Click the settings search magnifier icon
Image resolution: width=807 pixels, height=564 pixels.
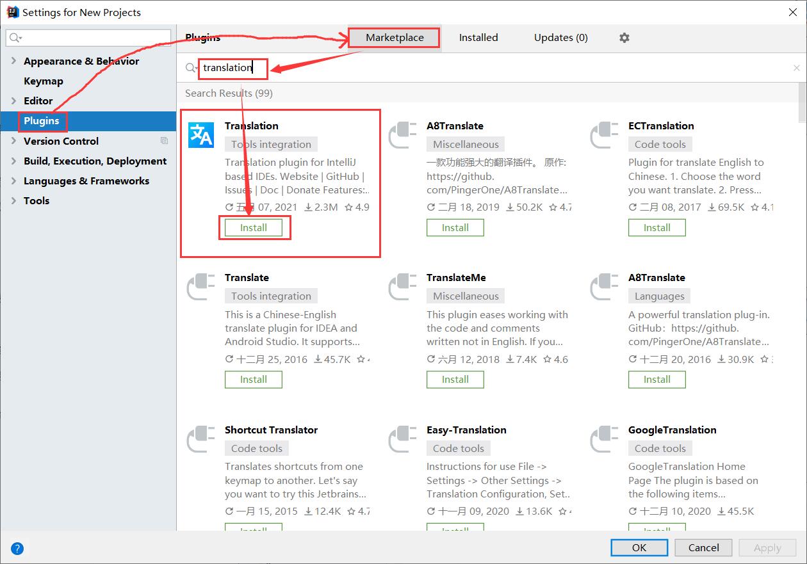point(16,38)
